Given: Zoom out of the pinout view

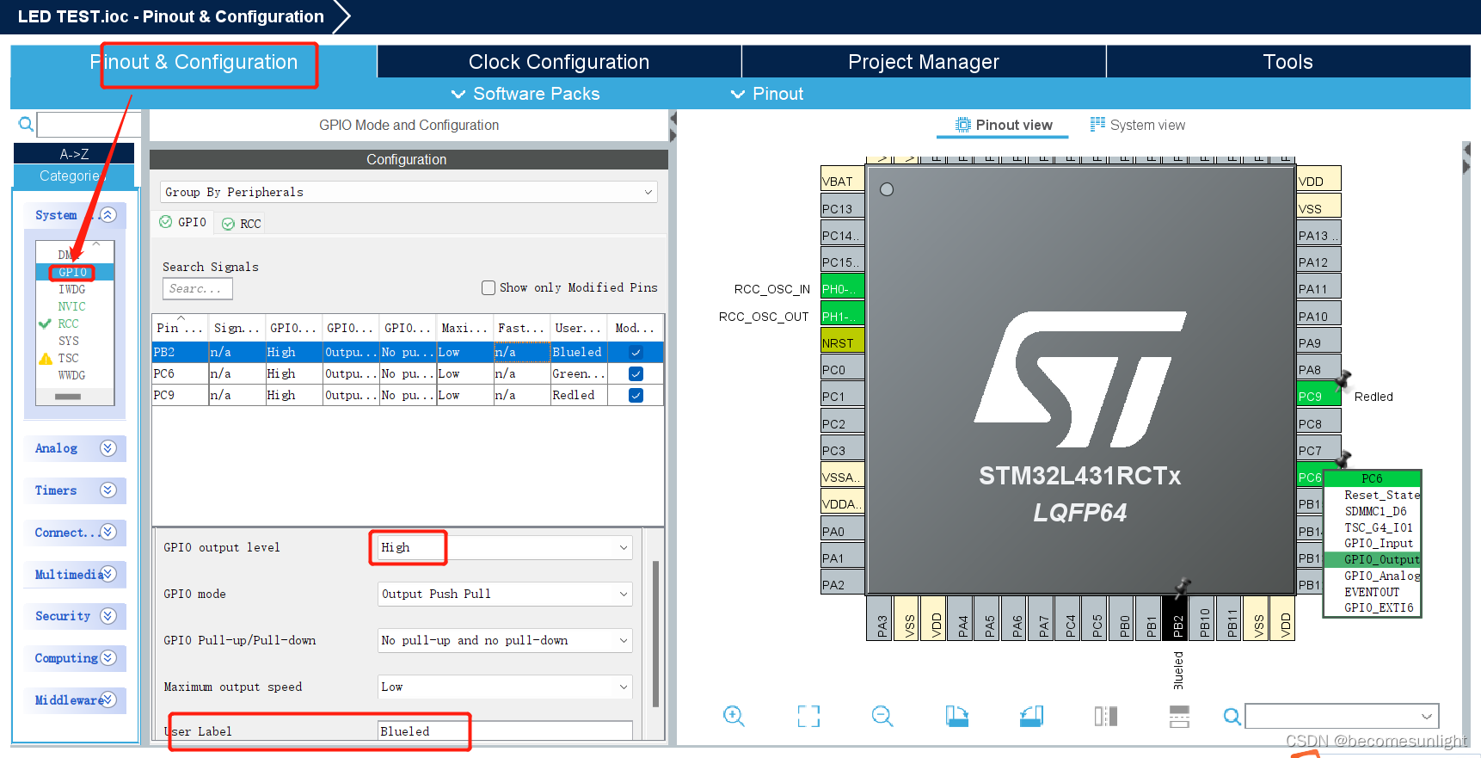Looking at the screenshot, I should coord(882,716).
